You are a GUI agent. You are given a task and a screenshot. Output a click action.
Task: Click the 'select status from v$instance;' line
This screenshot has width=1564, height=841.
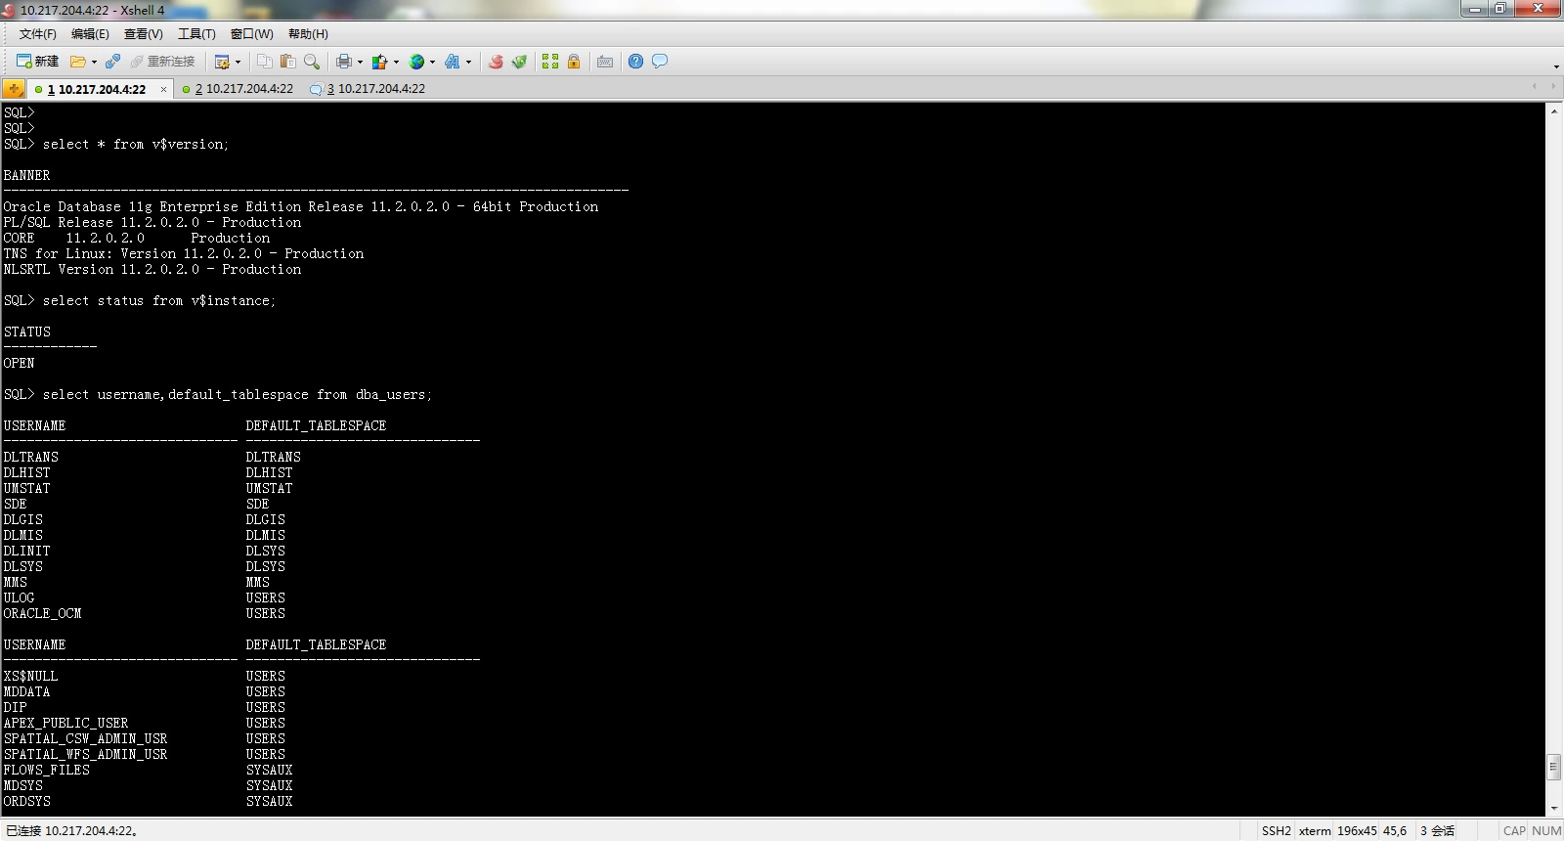tap(159, 301)
